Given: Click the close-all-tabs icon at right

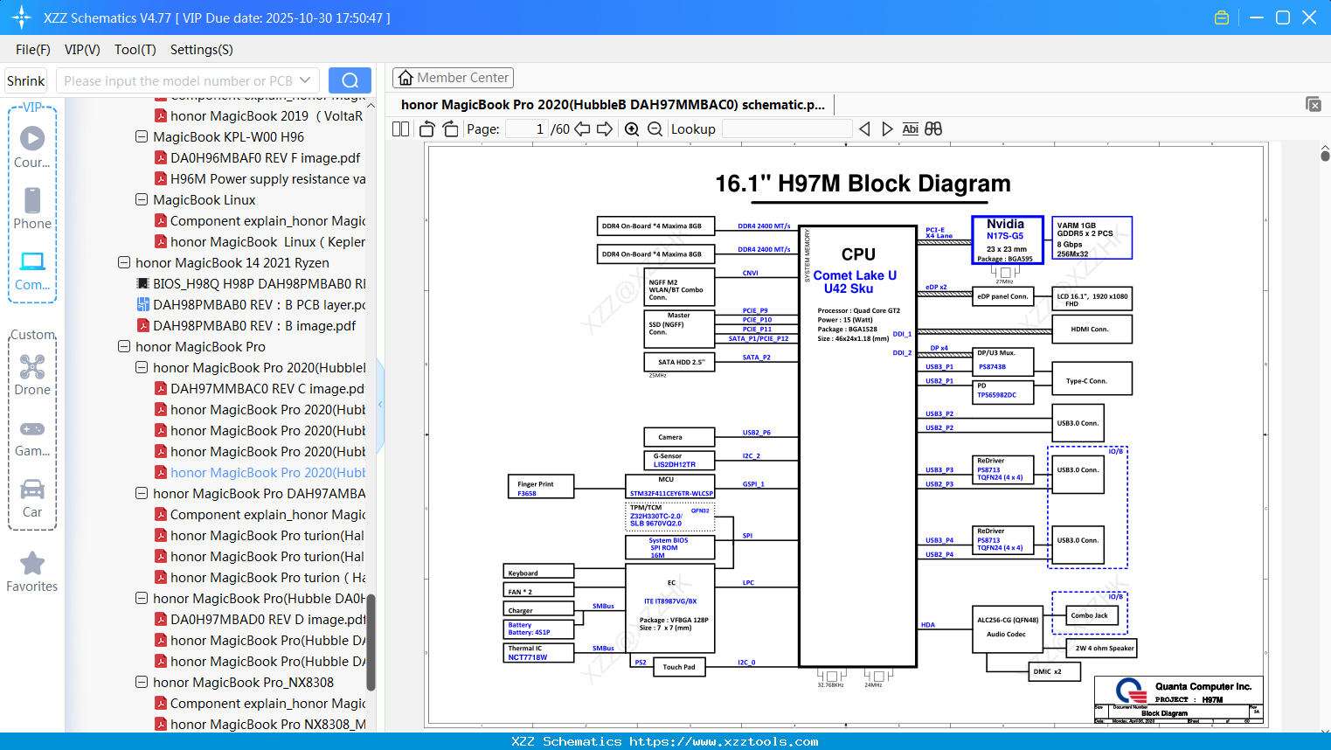Looking at the screenshot, I should (1314, 104).
